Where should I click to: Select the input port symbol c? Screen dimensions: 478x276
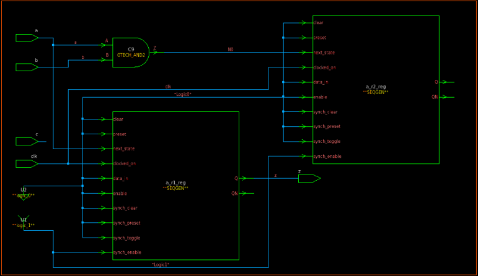[x=27, y=142]
